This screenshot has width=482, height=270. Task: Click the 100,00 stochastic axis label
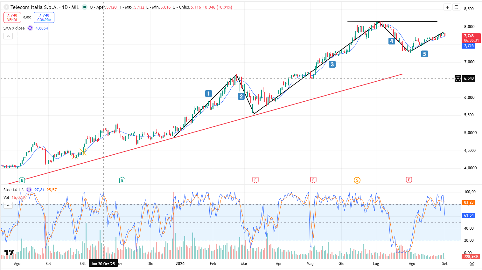coord(470,192)
